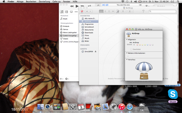Go back in the Finder window
The width and height of the screenshot is (182, 113).
(87, 11)
